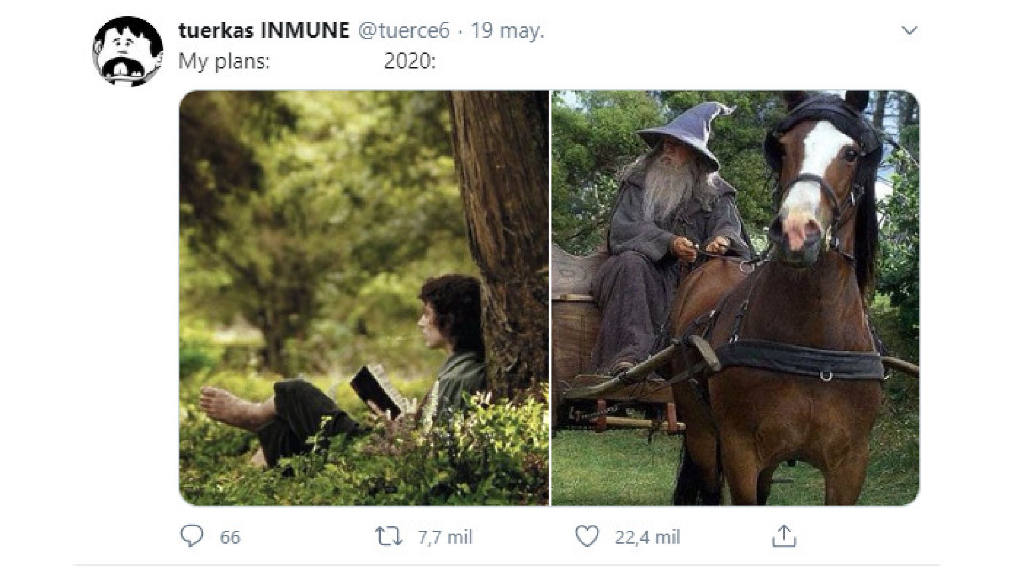Viewport: 1014px width, 570px height.
Task: Click the reply speech bubble icon
Action: 192,536
